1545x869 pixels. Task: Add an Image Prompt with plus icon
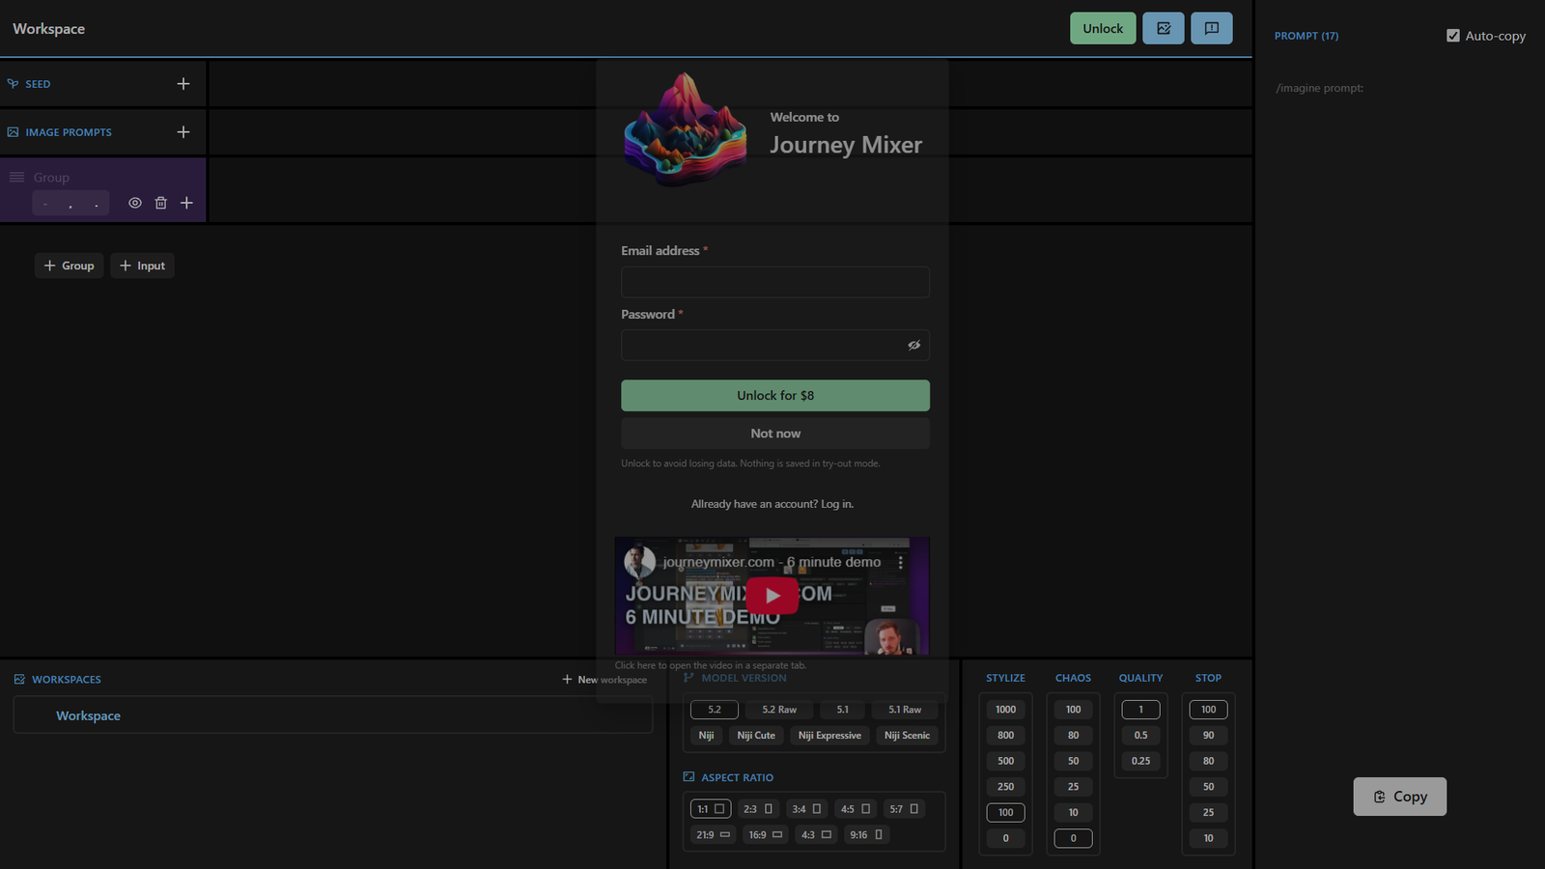pyautogui.click(x=183, y=132)
